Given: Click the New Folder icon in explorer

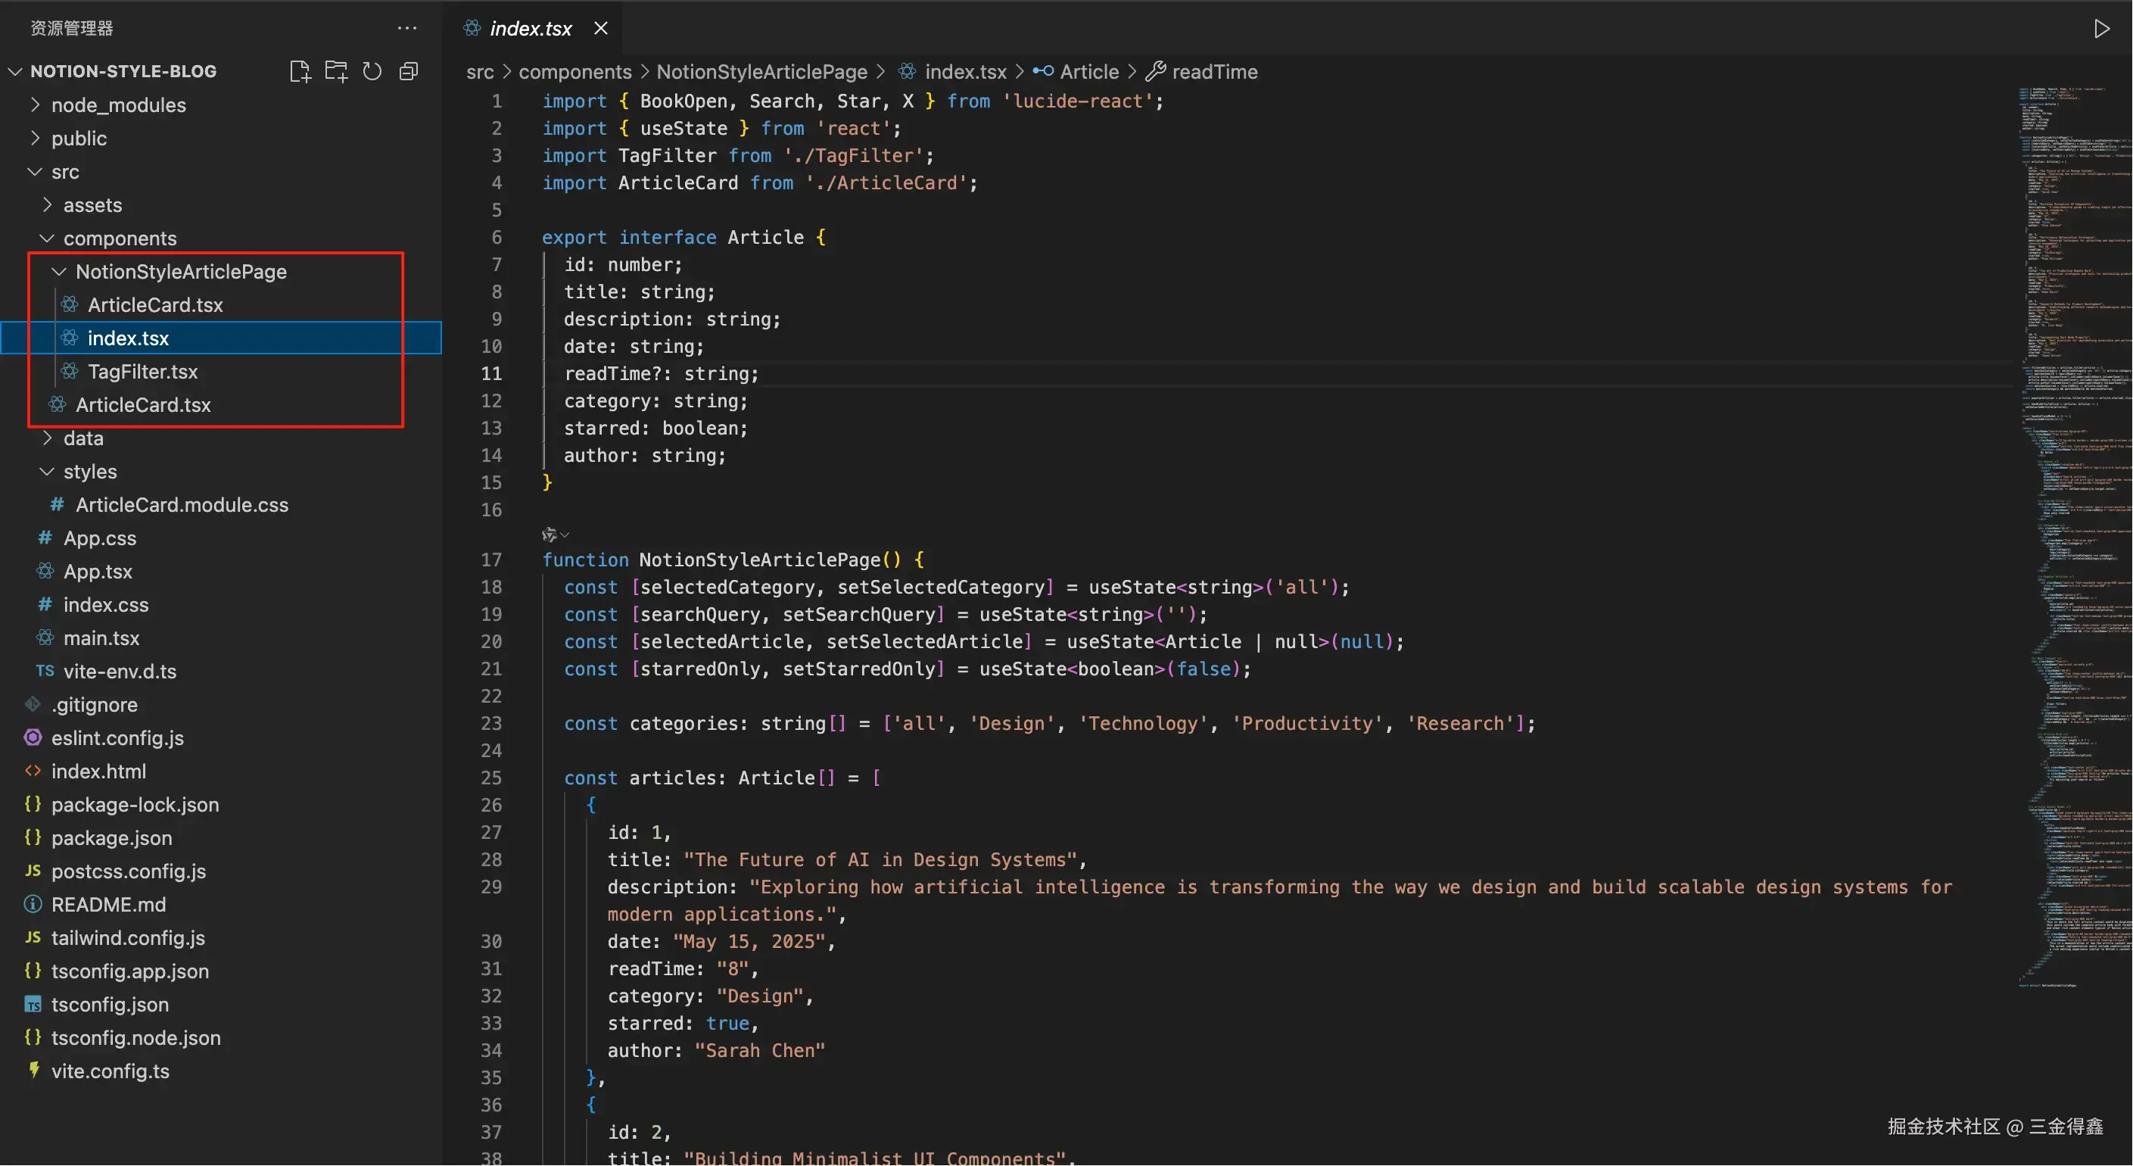Looking at the screenshot, I should 336,71.
